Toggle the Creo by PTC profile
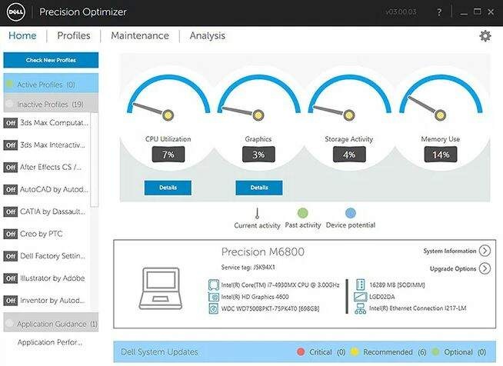The width and height of the screenshot is (503, 366). (11, 234)
